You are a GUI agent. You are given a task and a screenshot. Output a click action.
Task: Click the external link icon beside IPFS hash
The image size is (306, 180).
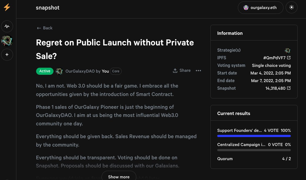(x=289, y=58)
